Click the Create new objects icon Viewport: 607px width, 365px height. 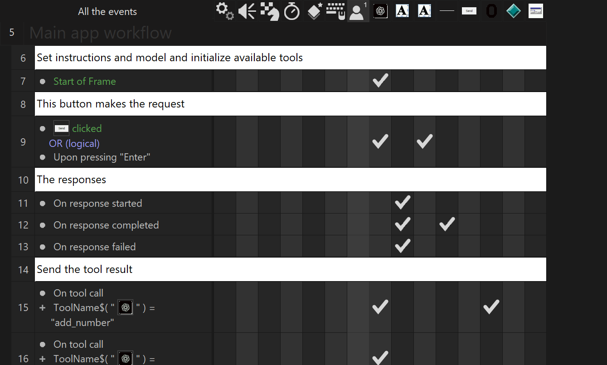point(314,11)
